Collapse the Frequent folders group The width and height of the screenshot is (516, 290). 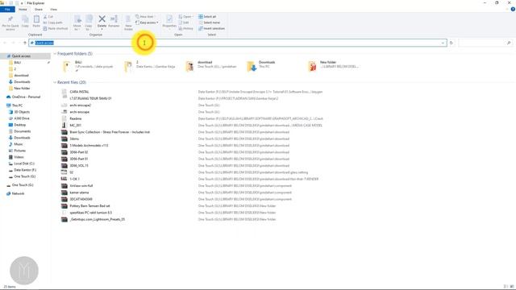point(55,54)
